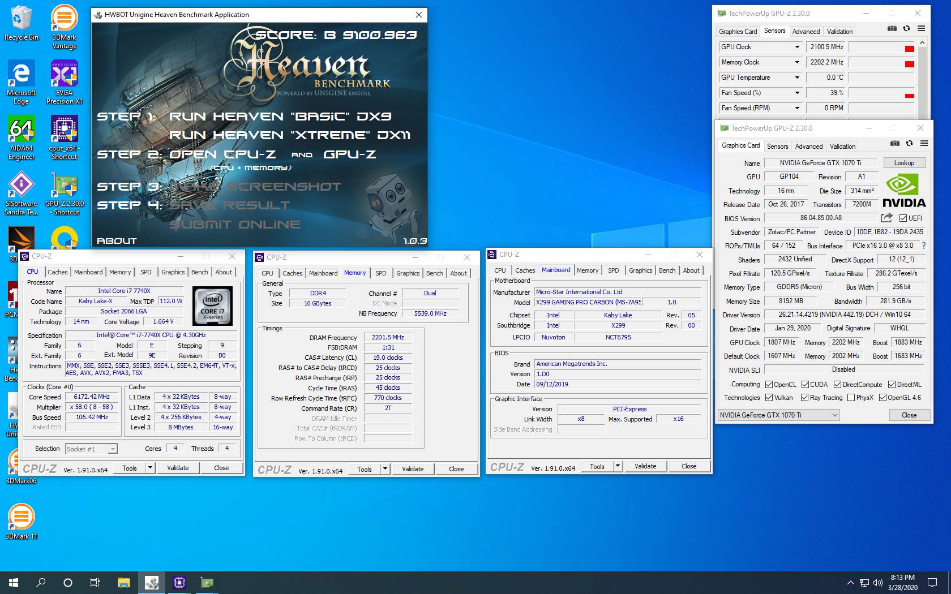This screenshot has width=951, height=594.
Task: Open Microsoft Edge desktop icon
Action: 21,83
